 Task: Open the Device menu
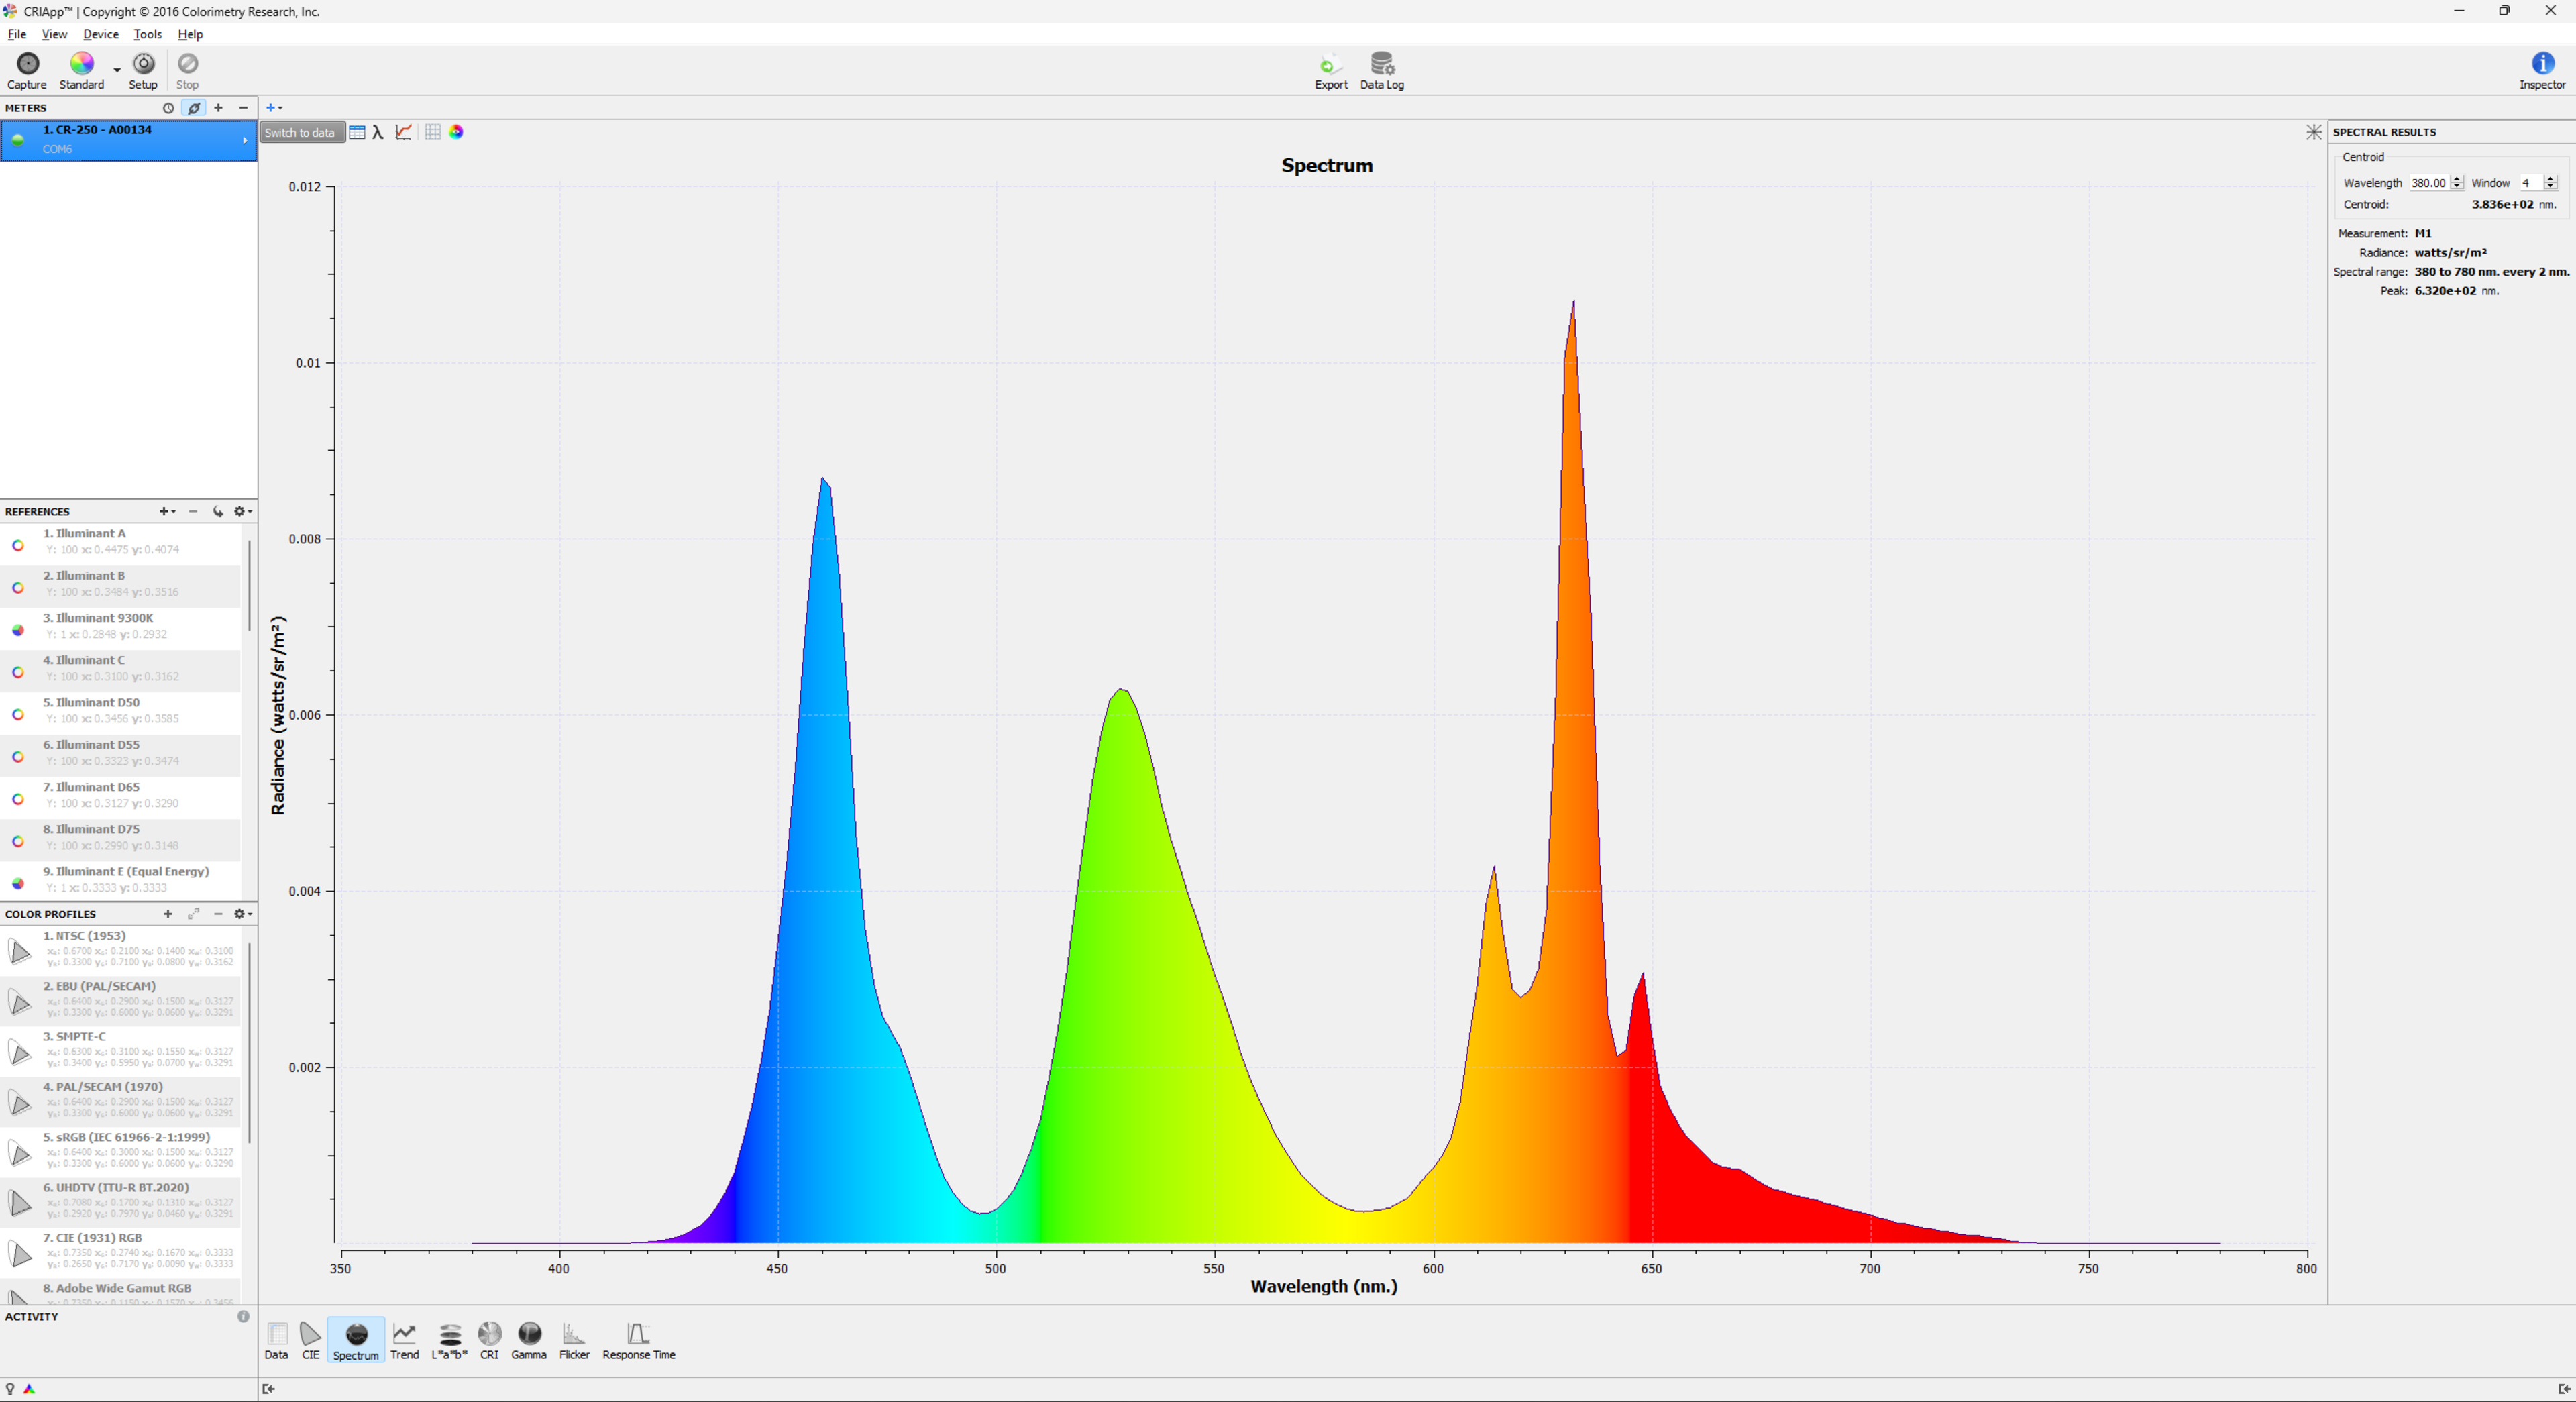coord(100,34)
